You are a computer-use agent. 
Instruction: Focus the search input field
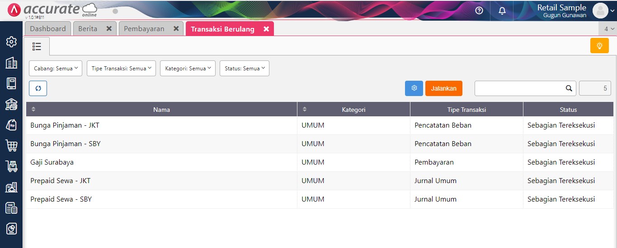tap(520, 88)
